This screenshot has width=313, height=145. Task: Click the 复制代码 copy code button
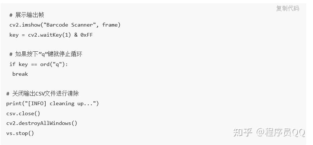point(287,8)
